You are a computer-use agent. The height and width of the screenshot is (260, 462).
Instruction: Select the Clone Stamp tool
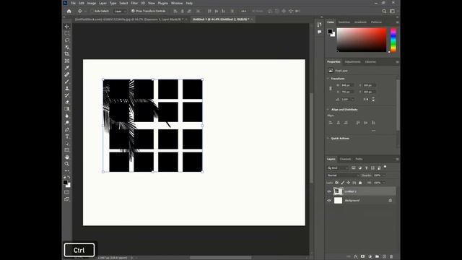67,88
